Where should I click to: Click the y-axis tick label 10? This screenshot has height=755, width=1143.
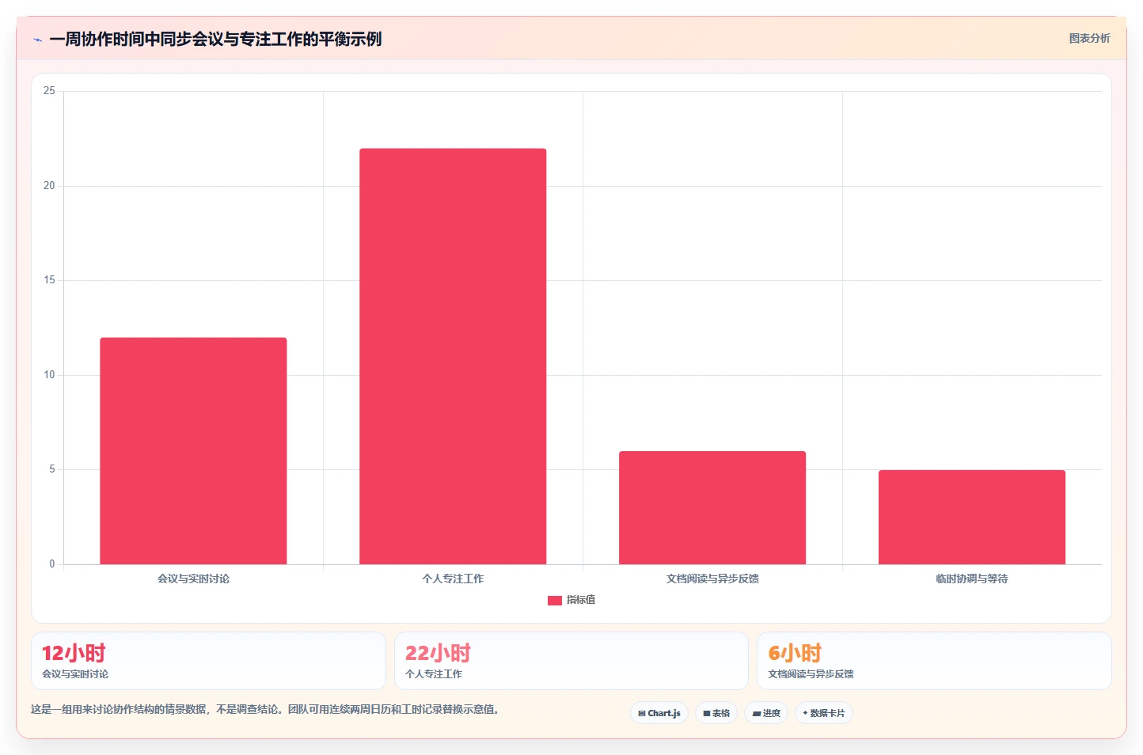pyautogui.click(x=49, y=375)
